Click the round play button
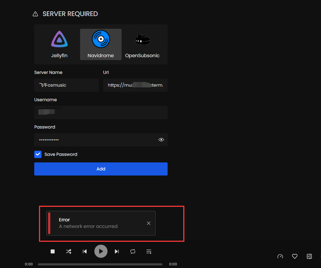 101,251
